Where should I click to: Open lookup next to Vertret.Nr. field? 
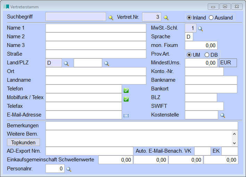(x=166, y=18)
